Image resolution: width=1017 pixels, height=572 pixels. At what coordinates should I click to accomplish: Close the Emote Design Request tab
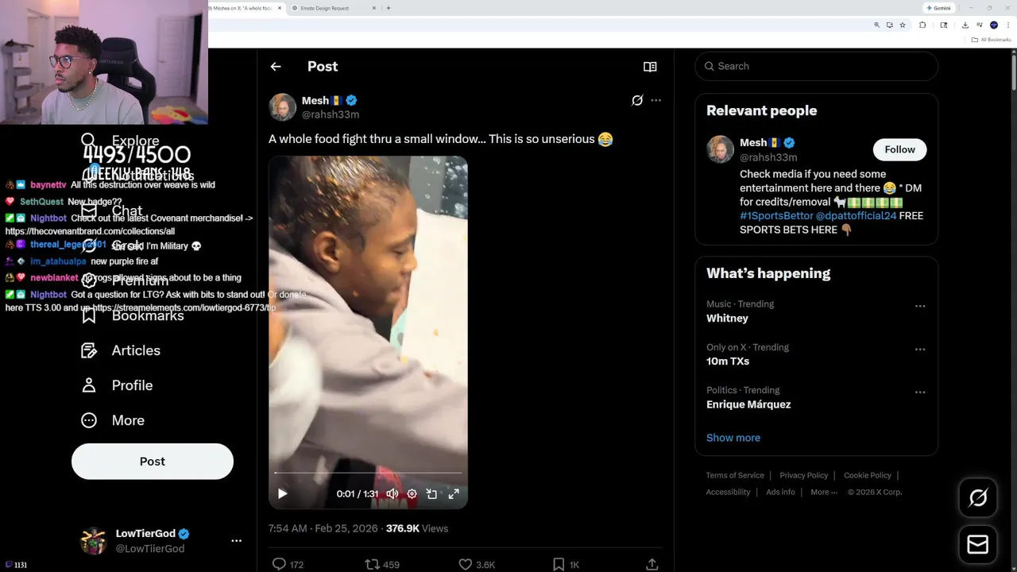coord(375,8)
